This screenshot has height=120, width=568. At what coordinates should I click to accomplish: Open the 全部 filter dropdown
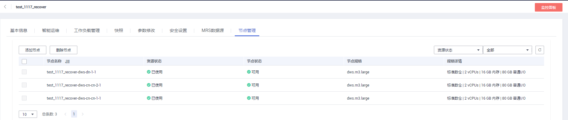[508, 50]
